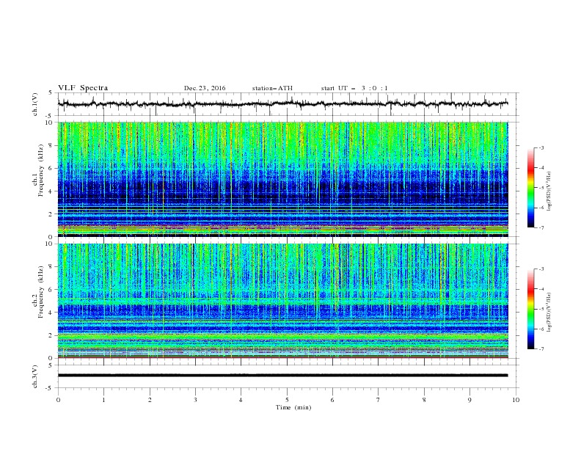
Task: Click time-axis tick label "2"
Action: click(150, 400)
